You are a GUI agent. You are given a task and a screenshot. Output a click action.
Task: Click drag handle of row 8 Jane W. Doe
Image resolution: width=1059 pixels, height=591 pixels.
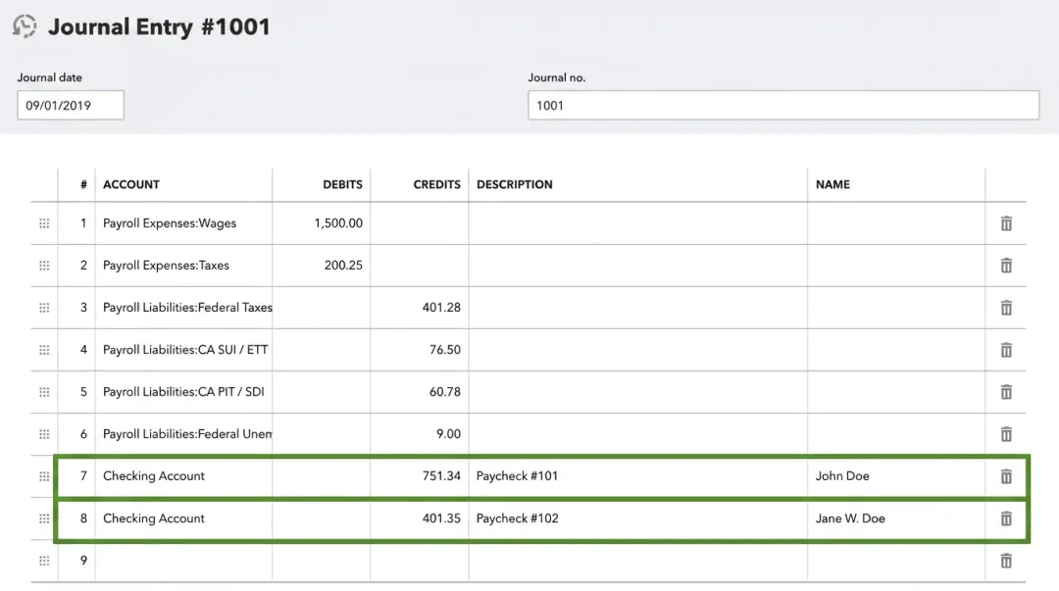44,518
